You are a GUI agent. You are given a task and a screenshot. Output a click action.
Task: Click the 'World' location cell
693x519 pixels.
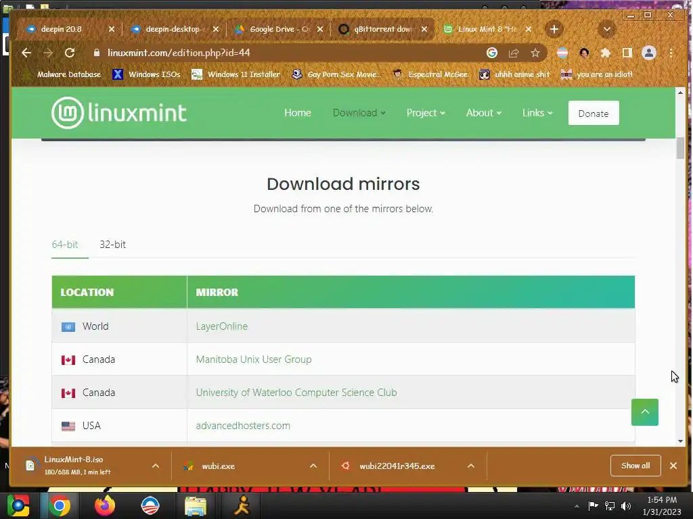pyautogui.click(x=119, y=326)
